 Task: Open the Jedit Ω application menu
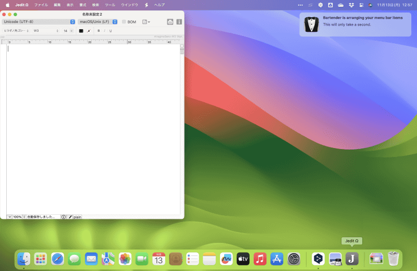pos(22,5)
